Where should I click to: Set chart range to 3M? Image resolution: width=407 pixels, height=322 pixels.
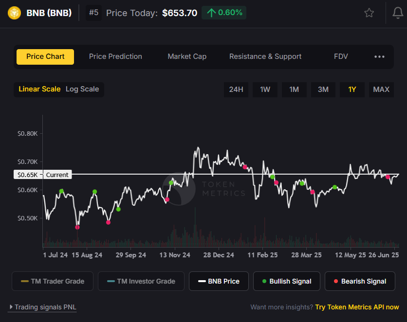tap(323, 89)
